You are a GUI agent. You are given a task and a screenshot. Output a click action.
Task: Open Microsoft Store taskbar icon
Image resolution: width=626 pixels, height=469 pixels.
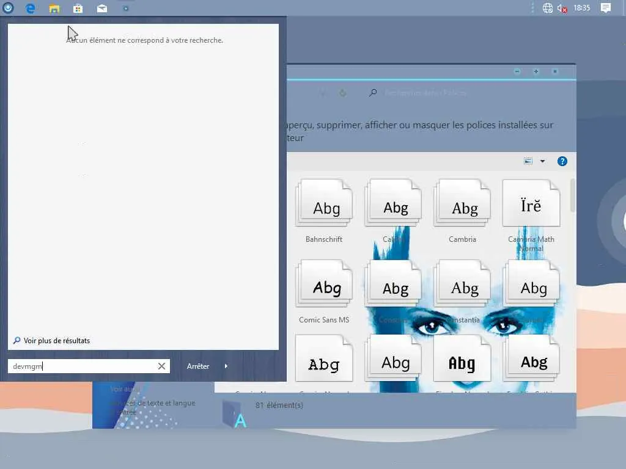click(78, 9)
